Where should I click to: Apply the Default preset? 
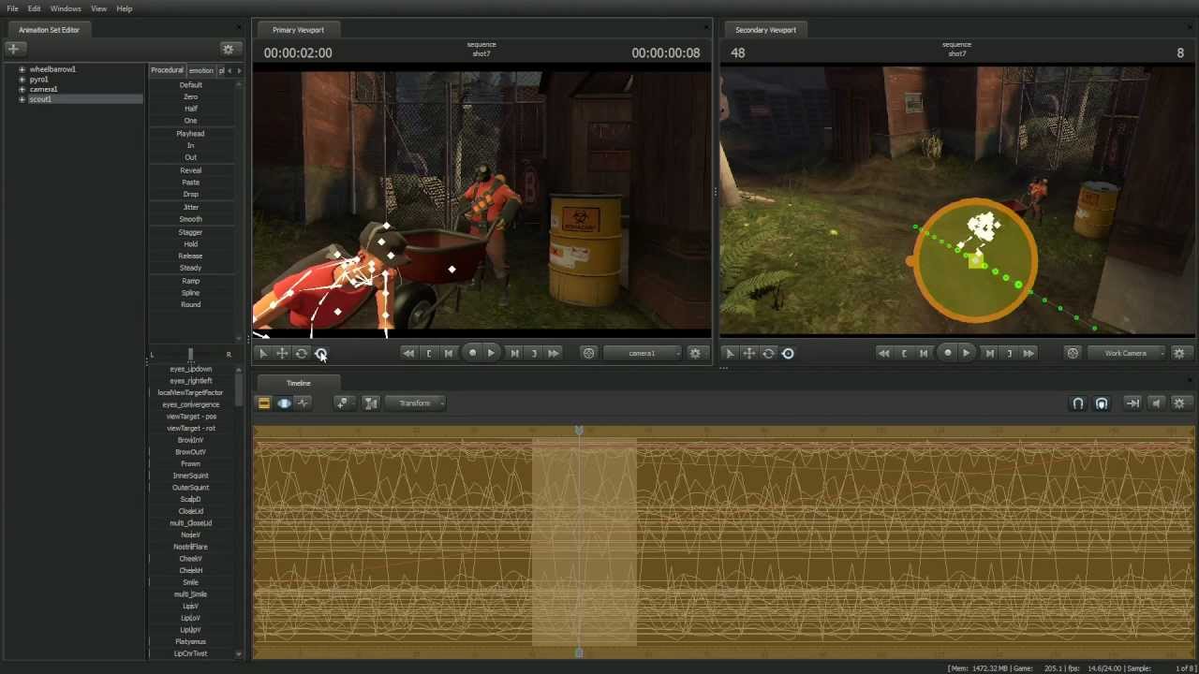coord(190,85)
